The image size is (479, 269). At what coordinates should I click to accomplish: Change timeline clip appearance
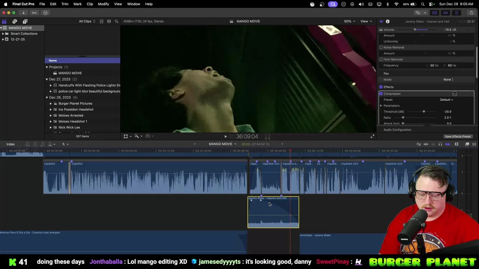point(457,144)
